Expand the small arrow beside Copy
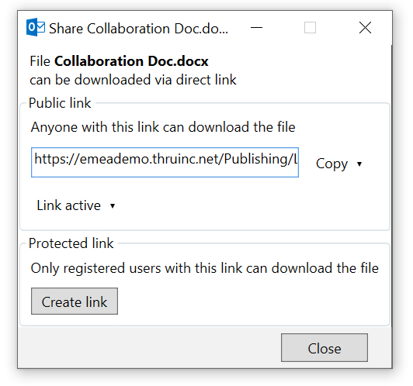Screen dimensions: 413x386 [x=359, y=164]
